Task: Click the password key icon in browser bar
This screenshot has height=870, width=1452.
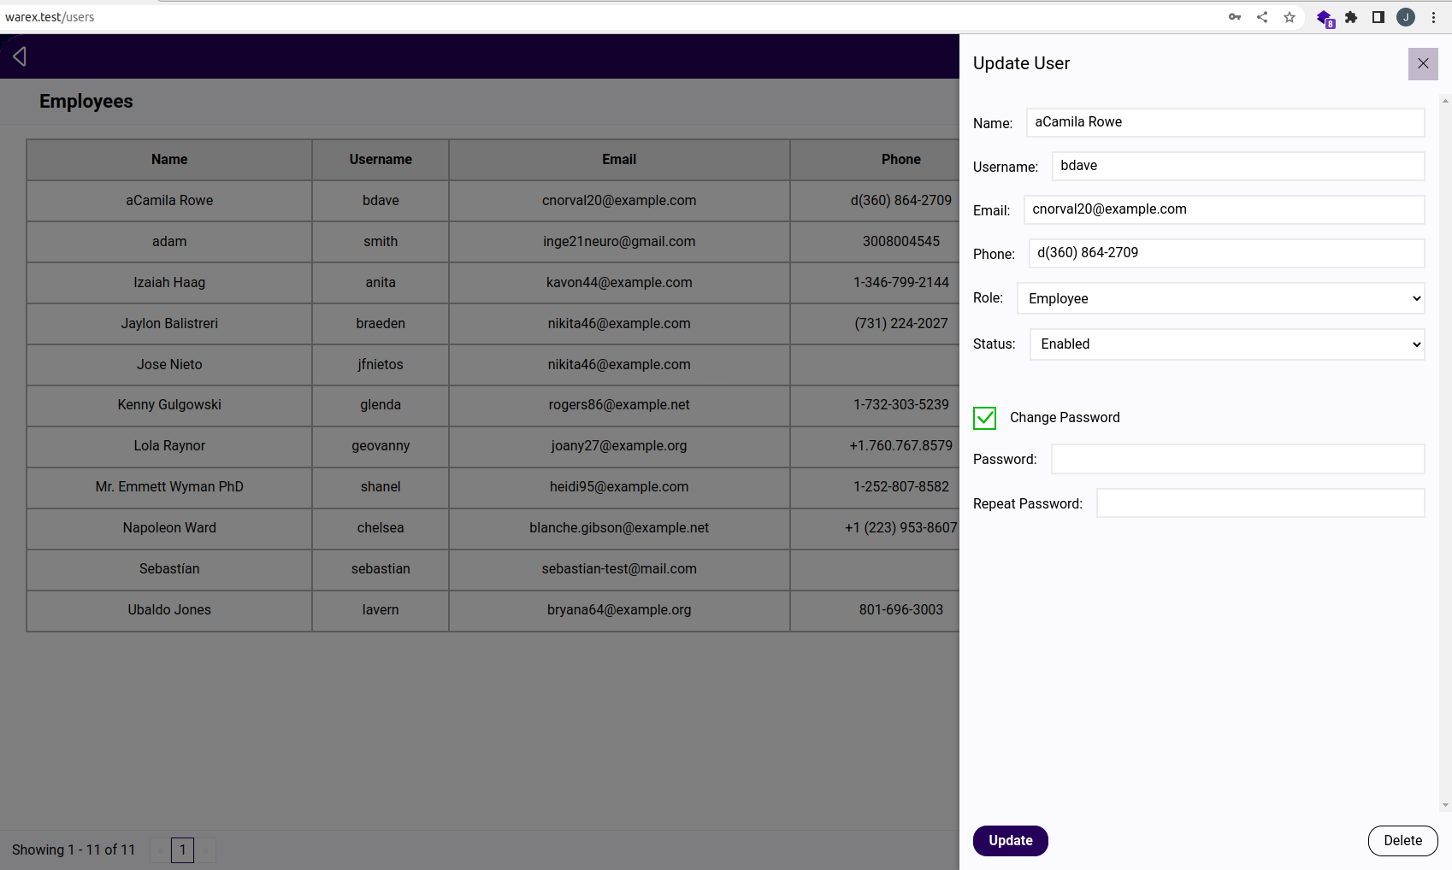Action: [x=1235, y=17]
